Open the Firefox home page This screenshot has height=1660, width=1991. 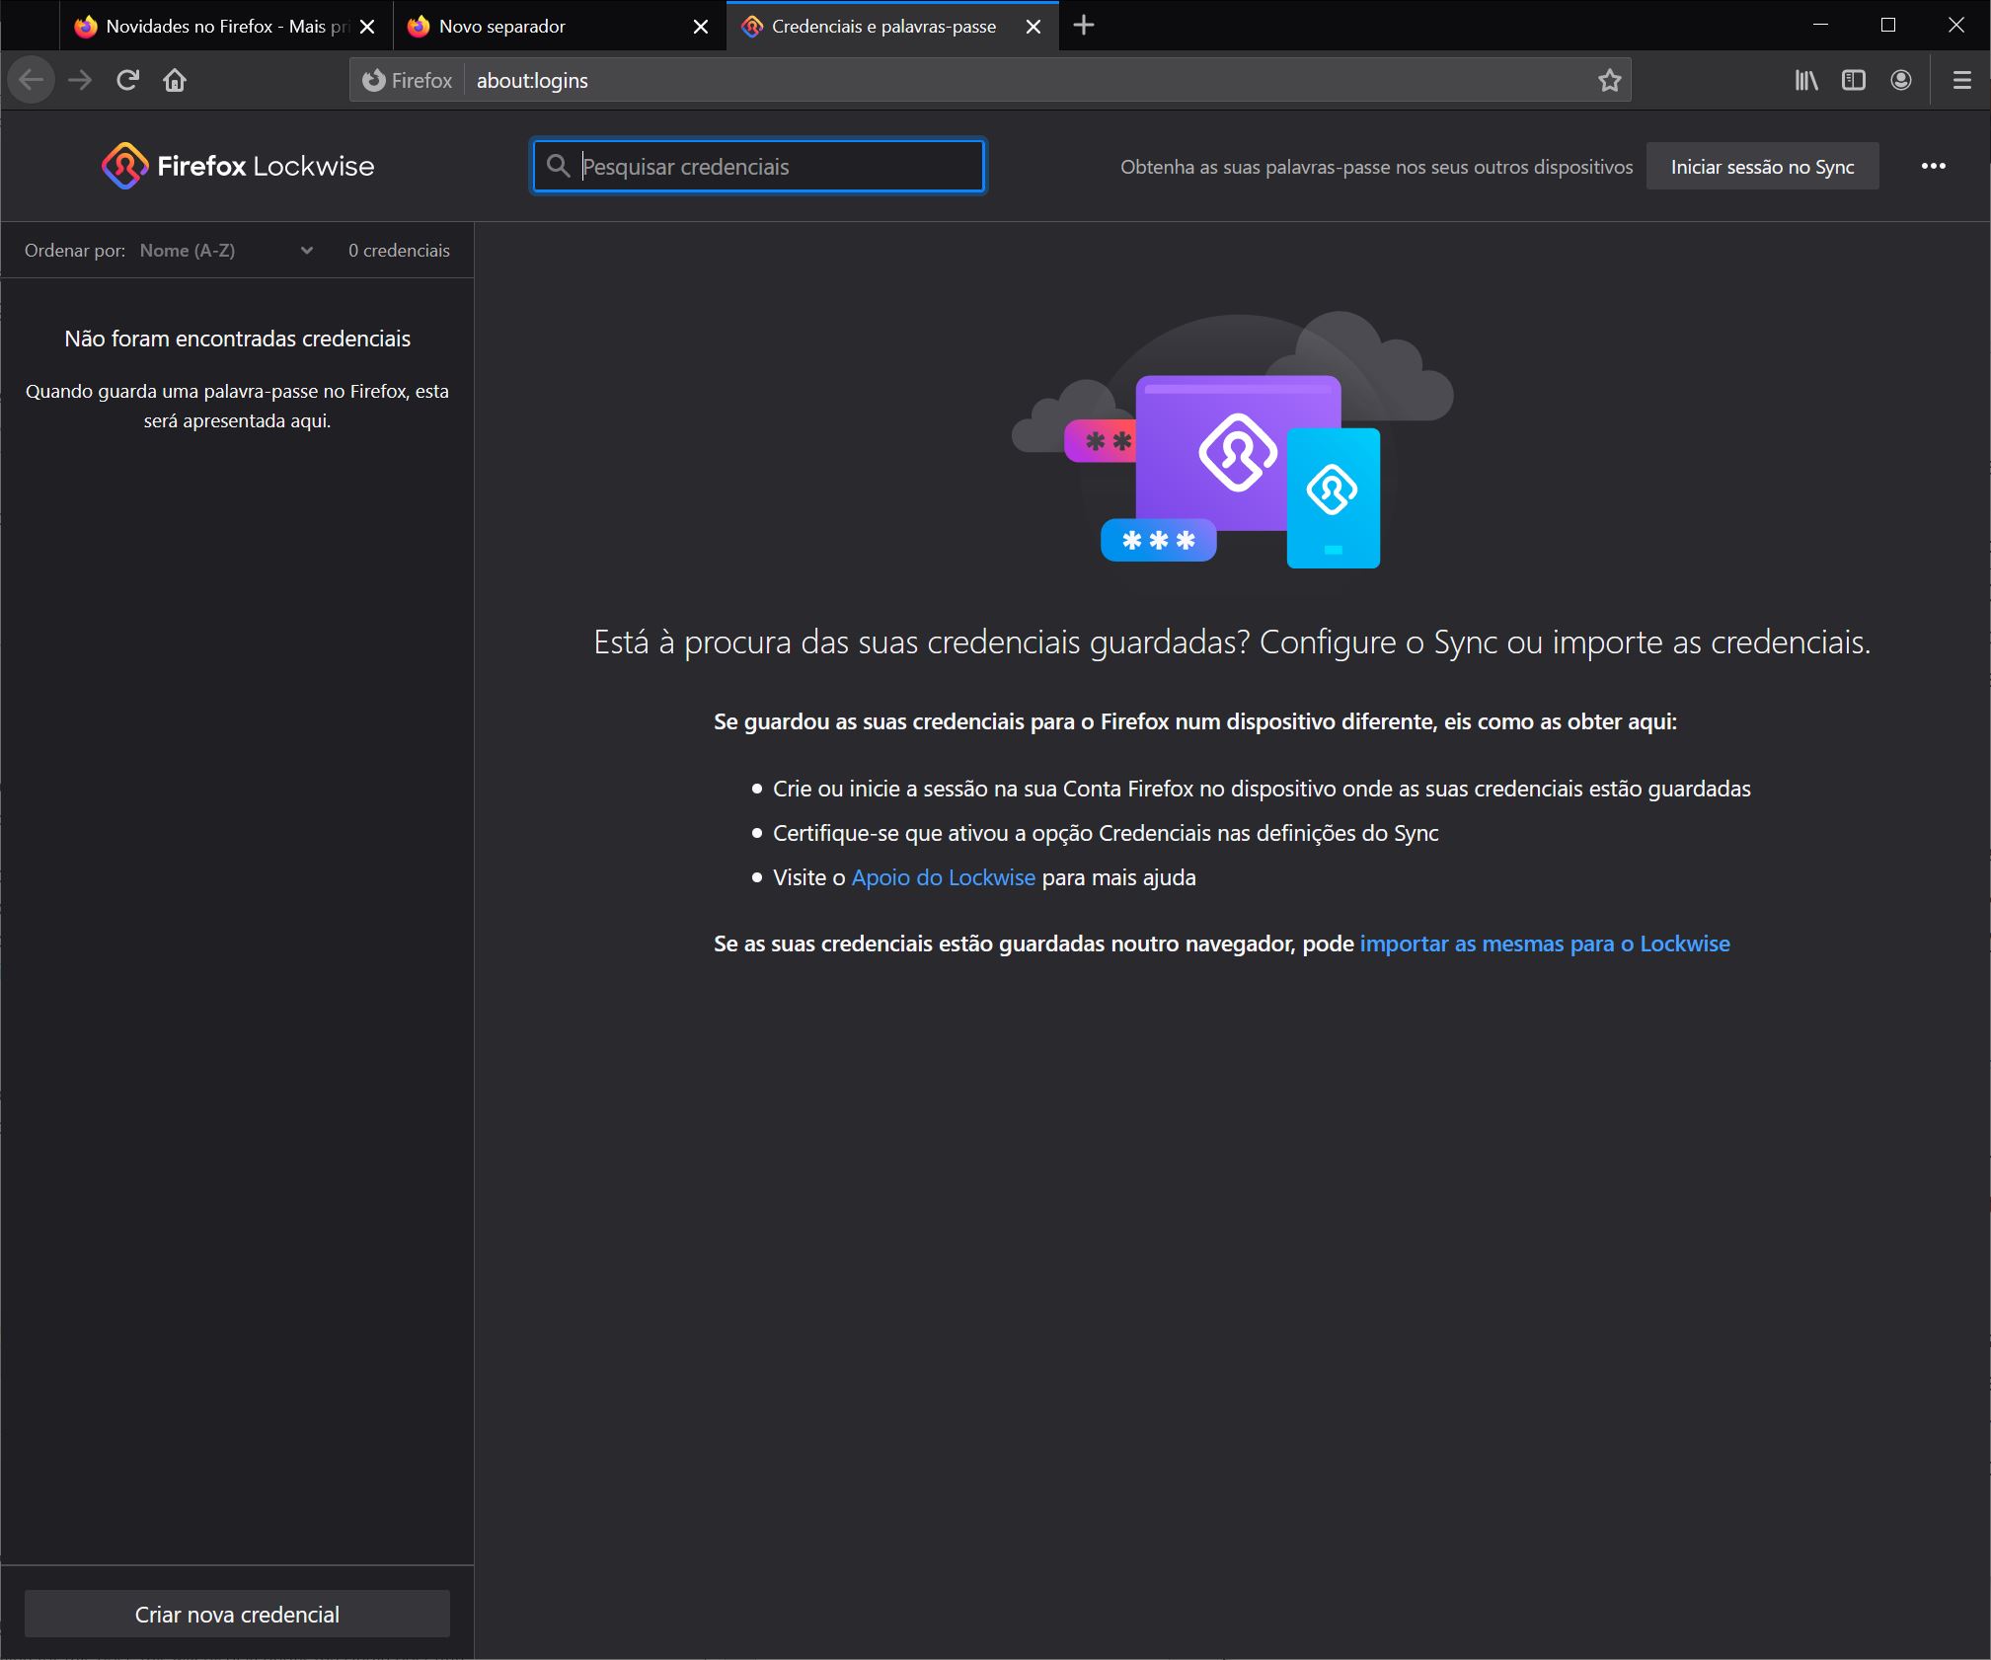click(175, 80)
